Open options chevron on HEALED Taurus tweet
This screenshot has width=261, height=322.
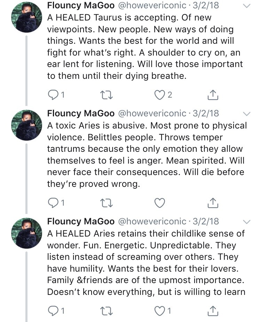coord(246,6)
